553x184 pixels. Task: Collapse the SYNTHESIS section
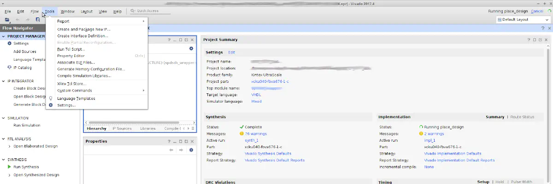click(4, 160)
